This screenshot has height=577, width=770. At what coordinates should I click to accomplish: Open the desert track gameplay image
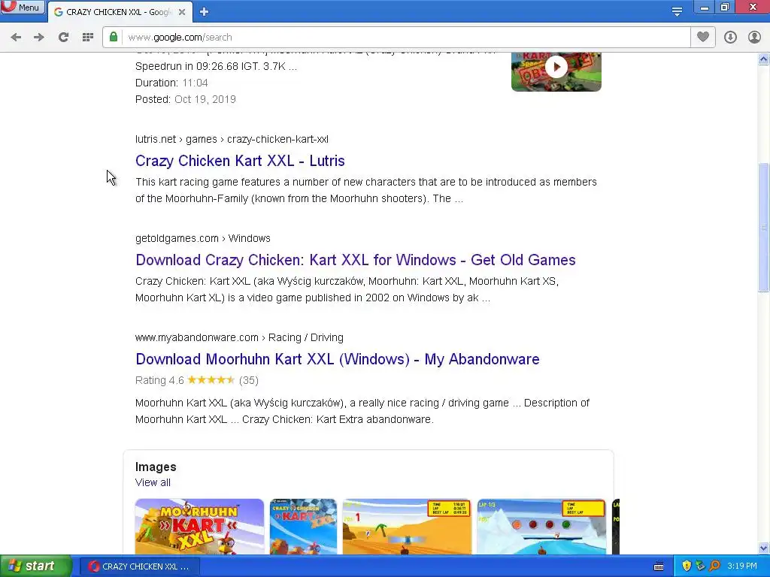click(407, 527)
